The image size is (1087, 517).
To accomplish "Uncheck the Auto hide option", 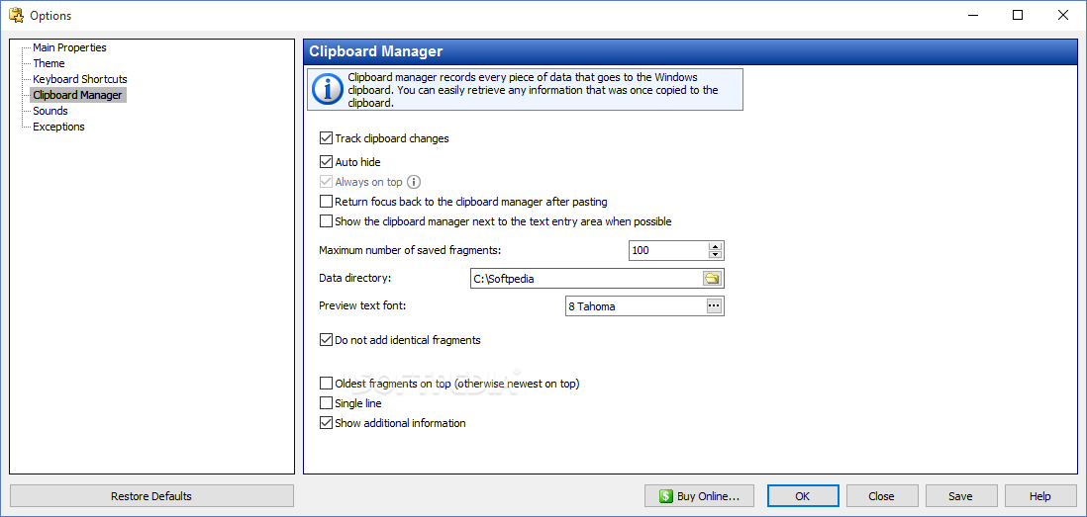I will click(x=326, y=162).
